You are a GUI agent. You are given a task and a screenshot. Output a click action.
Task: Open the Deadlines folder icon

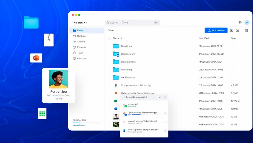click(116, 46)
